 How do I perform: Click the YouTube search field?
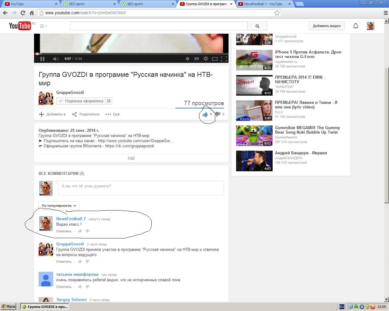(159, 26)
